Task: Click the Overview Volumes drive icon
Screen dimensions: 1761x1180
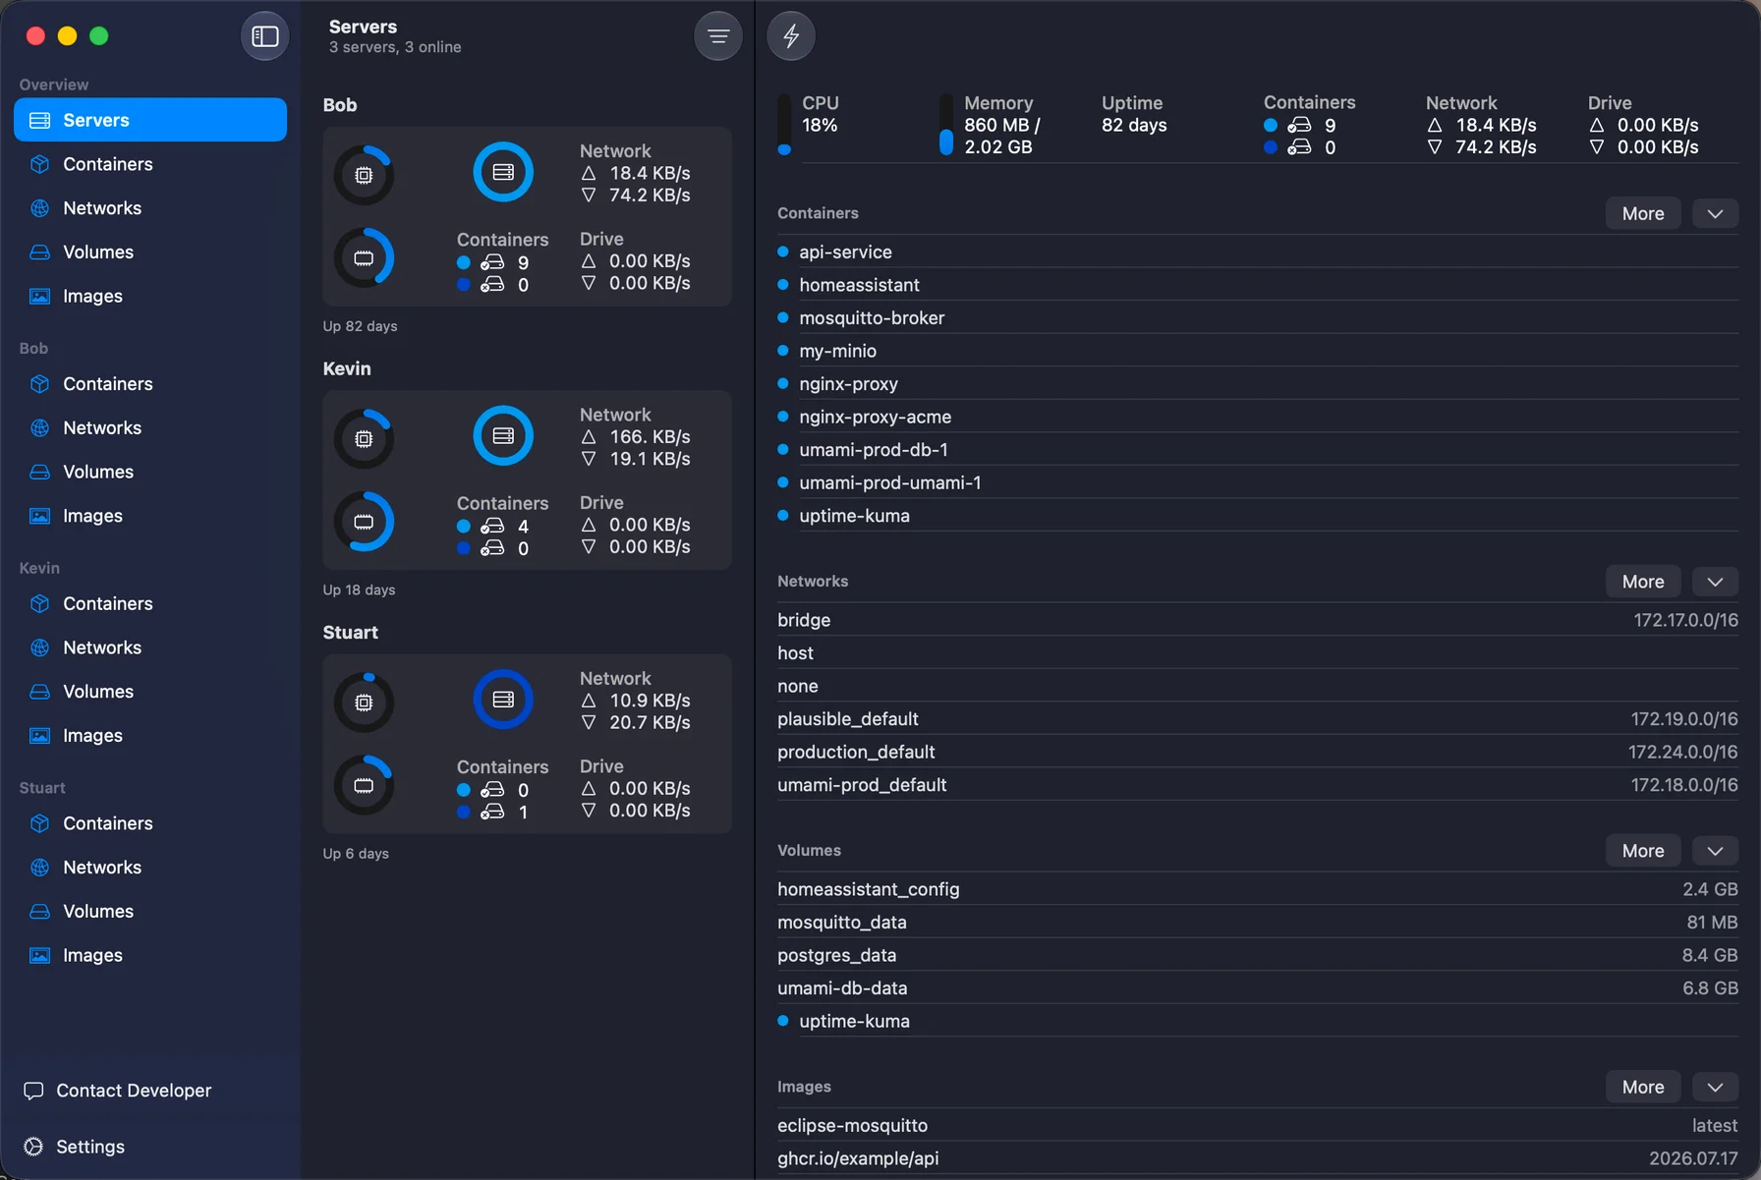Action: [40, 253]
